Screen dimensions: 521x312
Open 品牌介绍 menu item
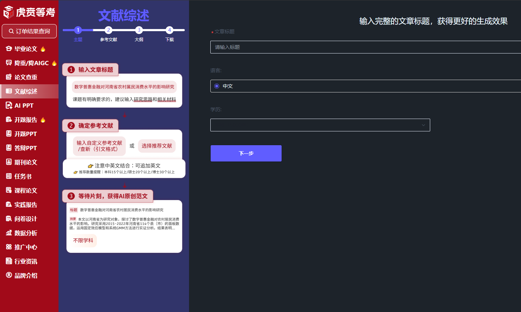tap(29, 276)
